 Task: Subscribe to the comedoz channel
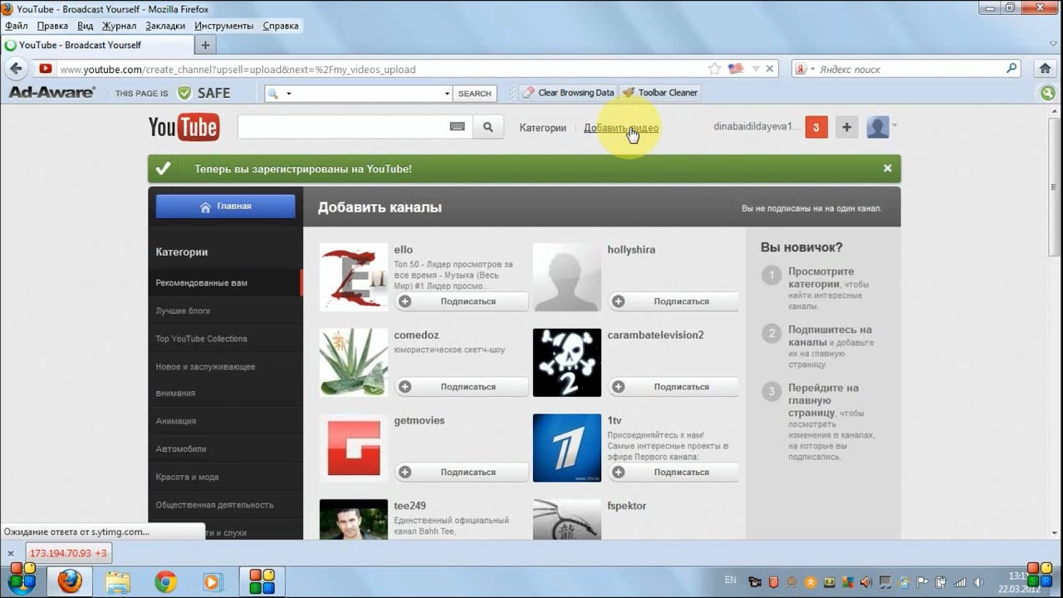(x=461, y=387)
